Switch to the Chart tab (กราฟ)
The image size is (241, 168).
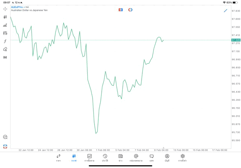click(x=74, y=158)
